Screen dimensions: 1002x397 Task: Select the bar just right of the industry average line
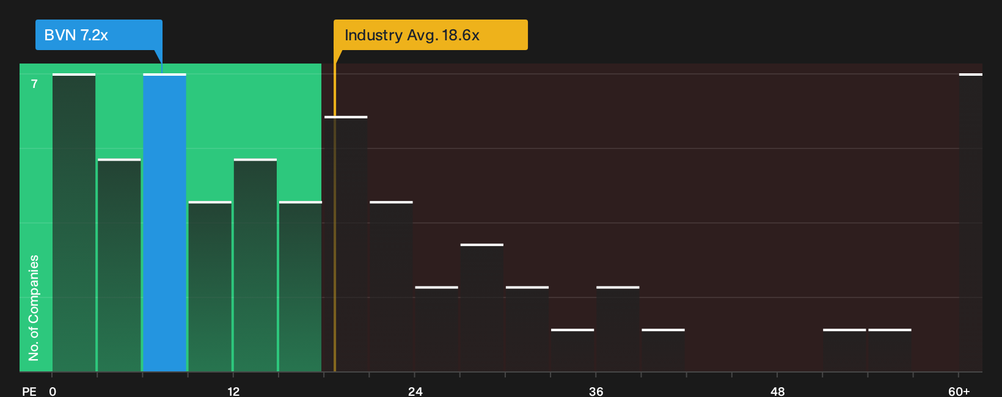346,244
